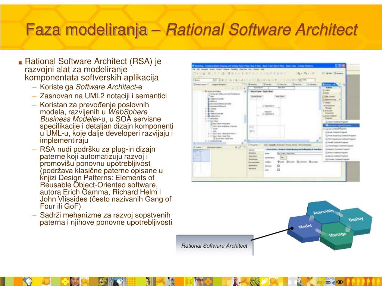The width and height of the screenshot is (382, 286).
Task: Switch to the Inheritance Explorer tab
Action: (x=214, y=147)
